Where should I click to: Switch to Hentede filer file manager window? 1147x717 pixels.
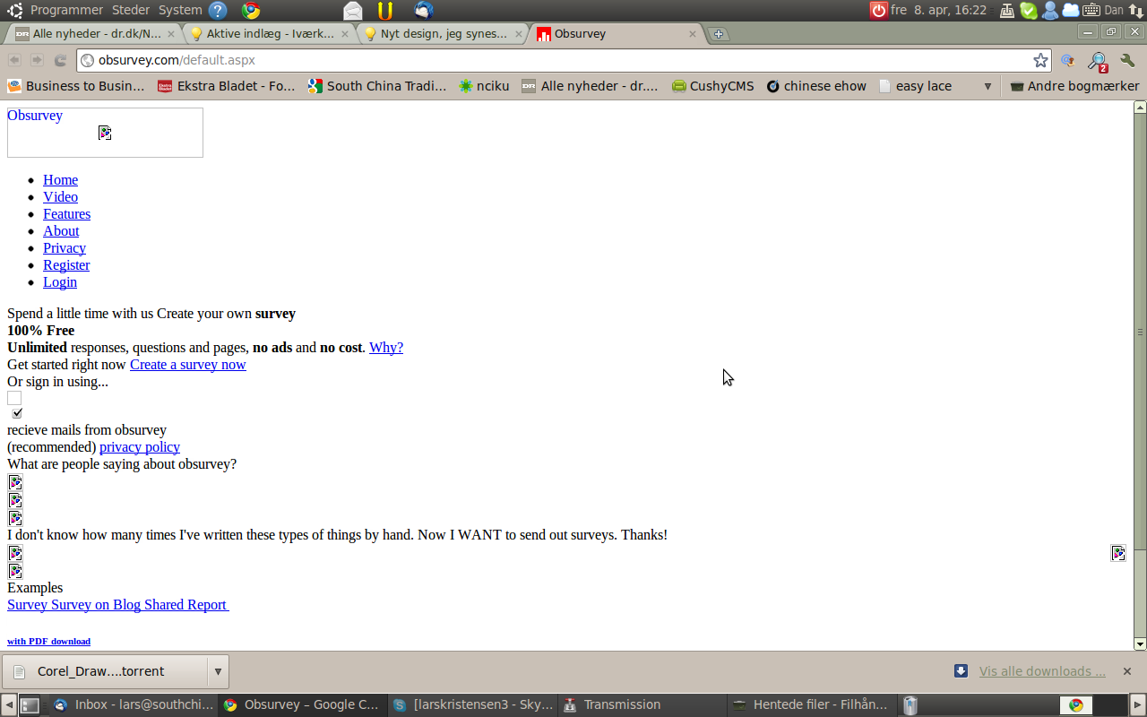point(810,705)
